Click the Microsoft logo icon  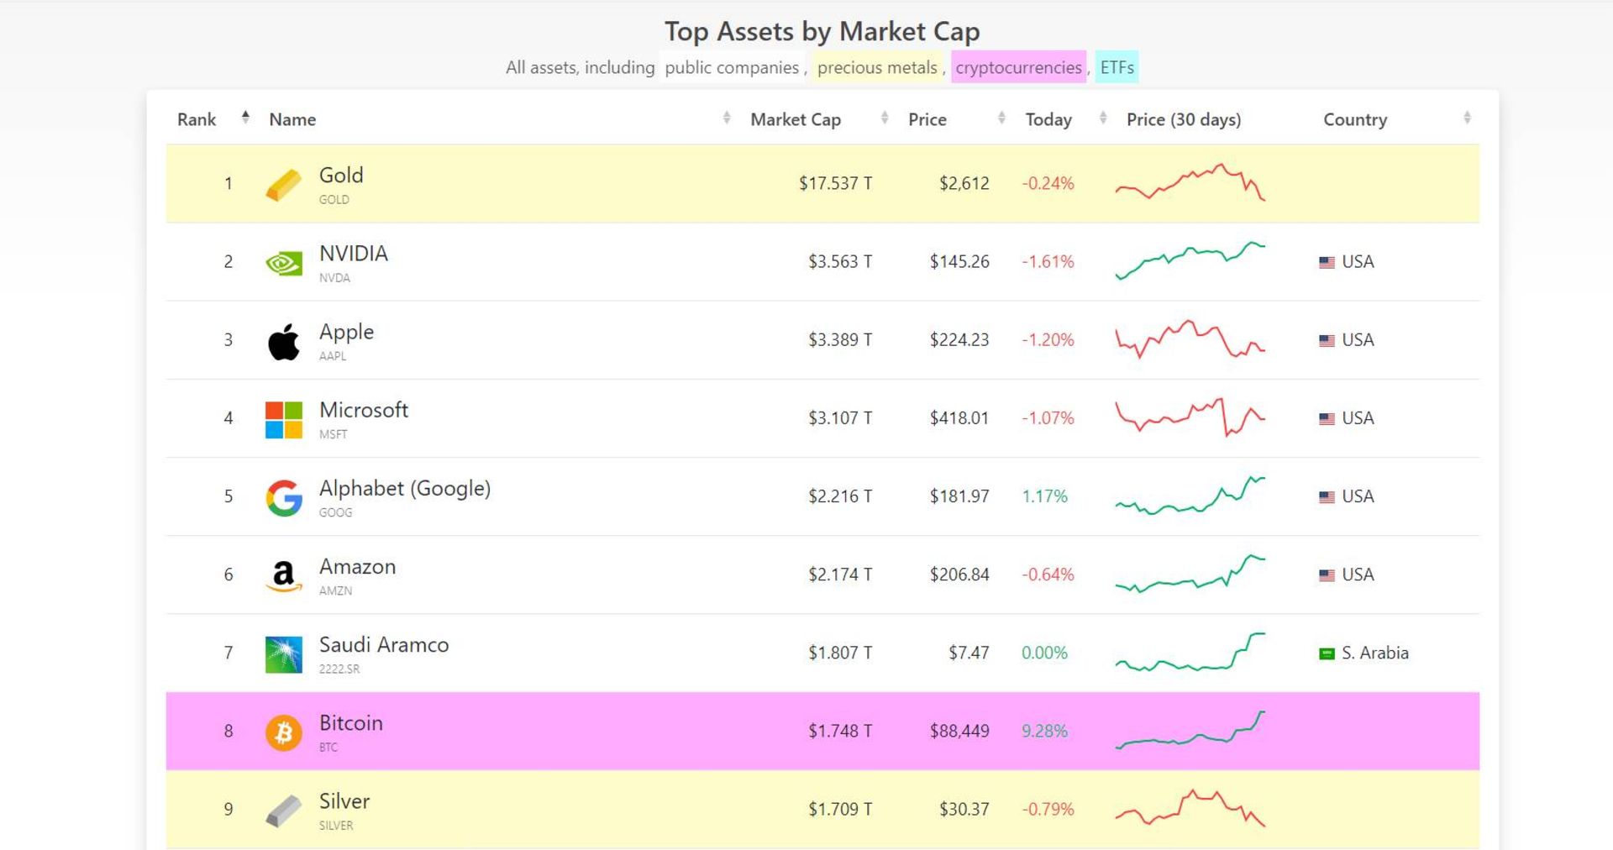(283, 420)
